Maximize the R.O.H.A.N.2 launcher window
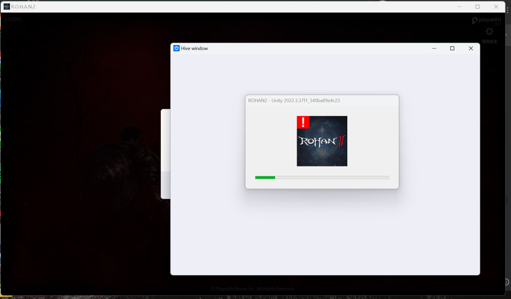Viewport: 511px width, 299px height. click(477, 7)
